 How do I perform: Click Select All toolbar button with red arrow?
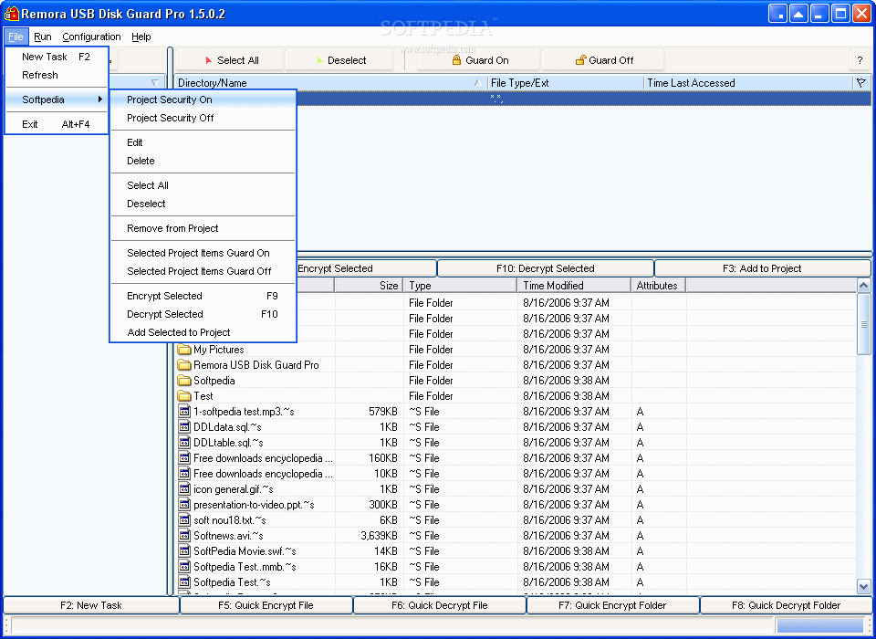tap(231, 60)
